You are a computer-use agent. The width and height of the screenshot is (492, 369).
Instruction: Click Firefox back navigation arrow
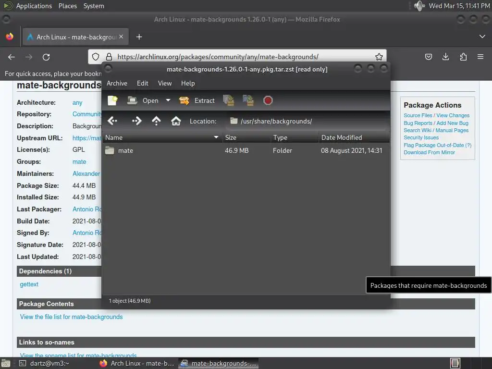(x=12, y=57)
